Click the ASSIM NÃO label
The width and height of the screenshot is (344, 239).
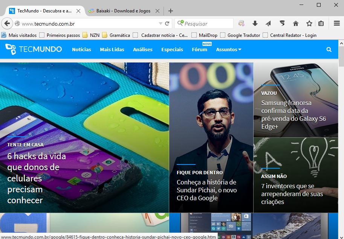(274, 176)
